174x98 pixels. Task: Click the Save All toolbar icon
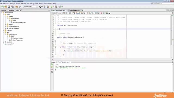12,7
